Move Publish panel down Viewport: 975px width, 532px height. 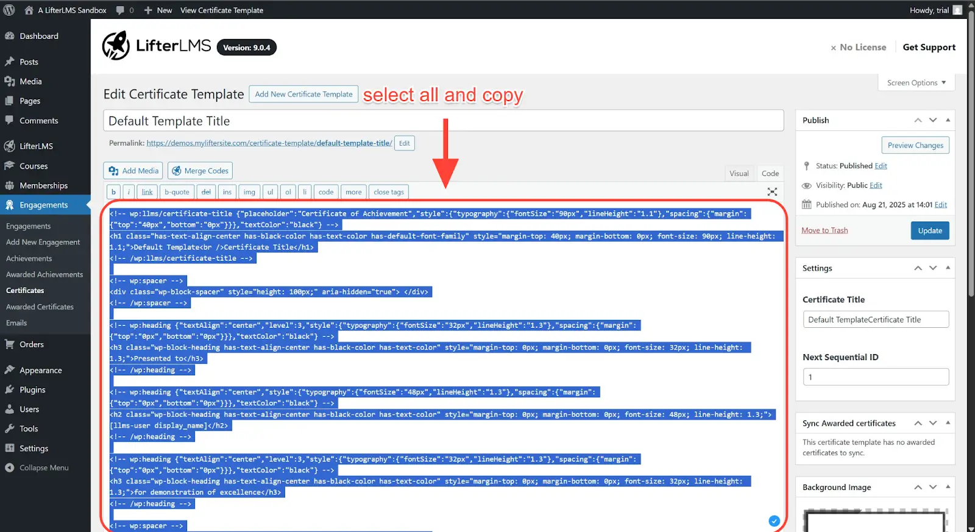tap(933, 120)
